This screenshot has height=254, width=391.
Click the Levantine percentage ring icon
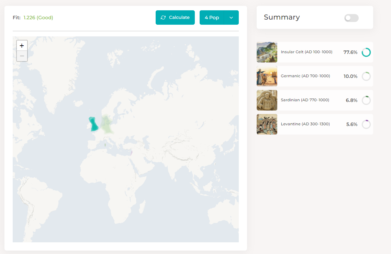pyautogui.click(x=366, y=124)
